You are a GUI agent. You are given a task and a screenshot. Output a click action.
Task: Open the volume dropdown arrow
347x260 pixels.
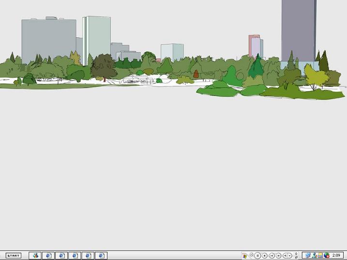click(x=290, y=256)
